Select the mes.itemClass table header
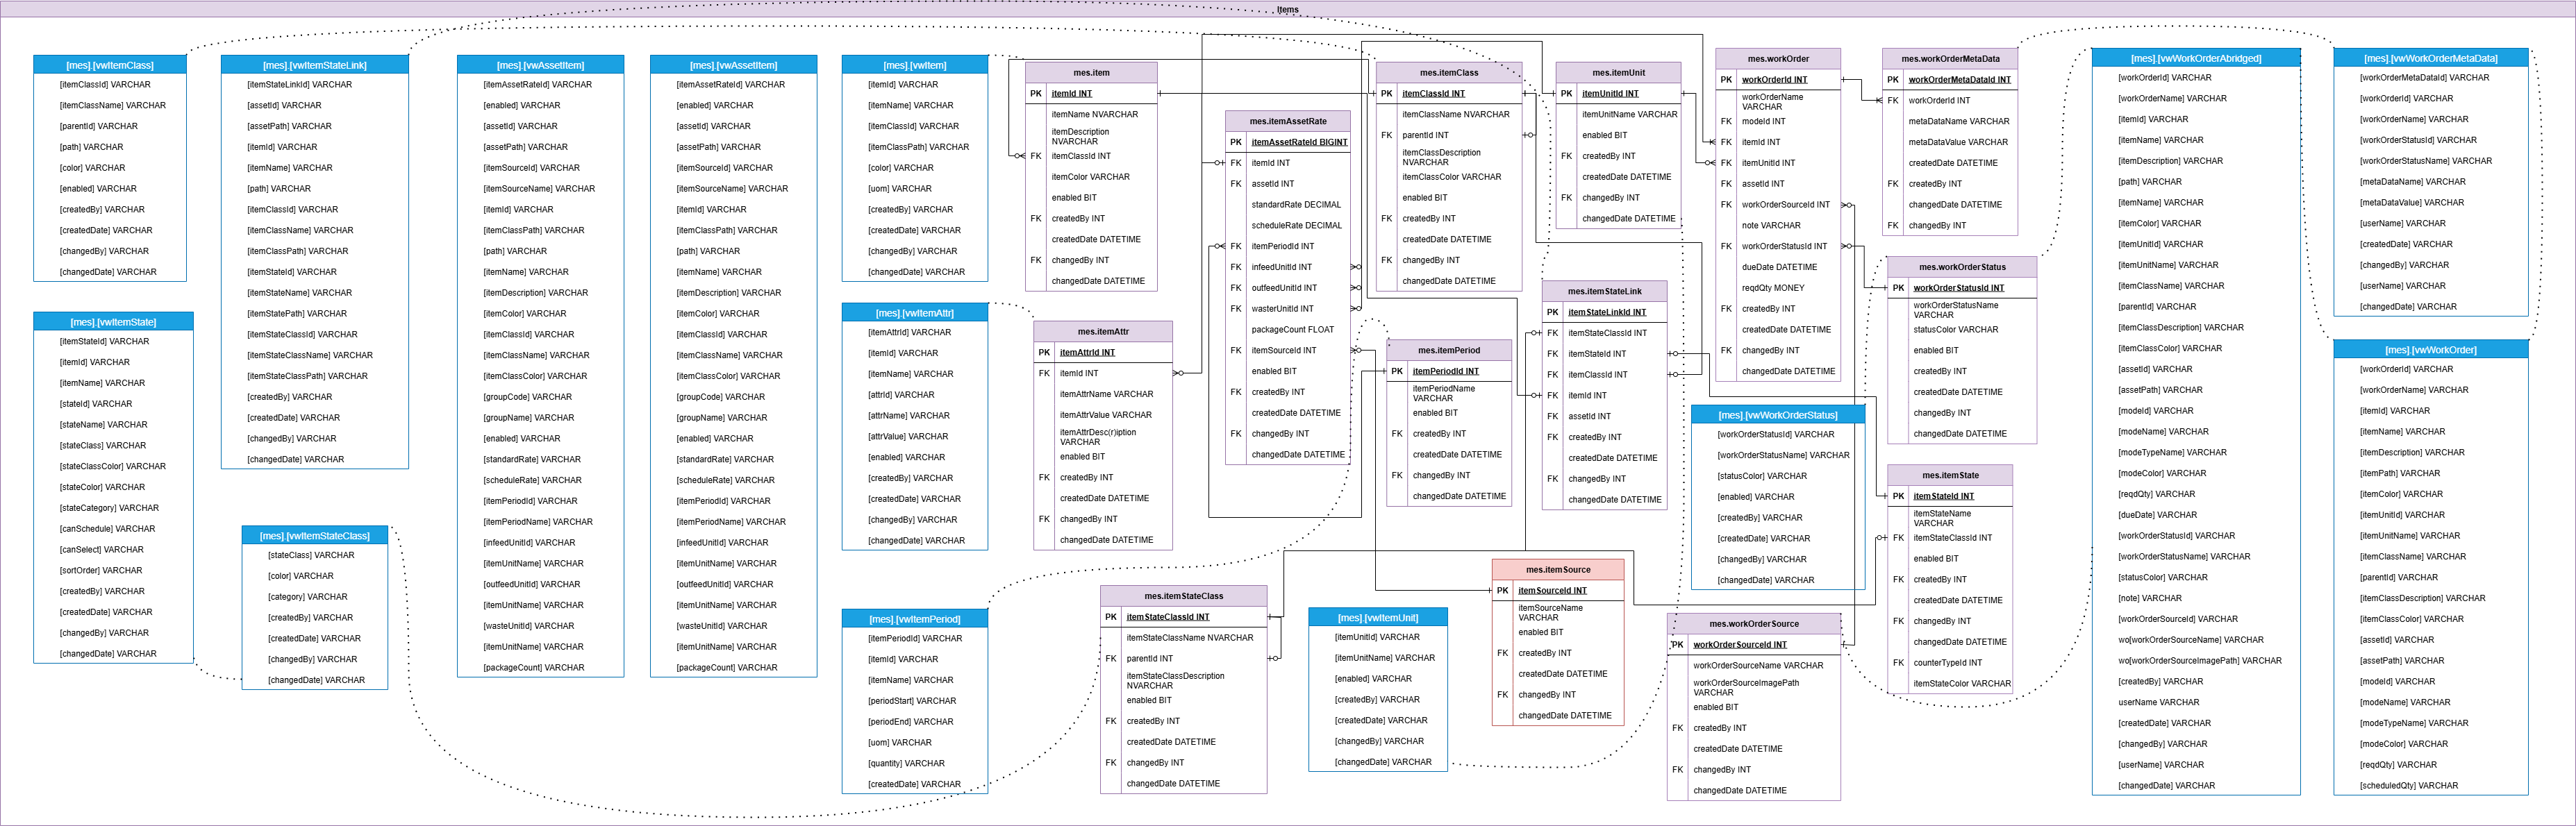The width and height of the screenshot is (2576, 826). pos(1449,73)
